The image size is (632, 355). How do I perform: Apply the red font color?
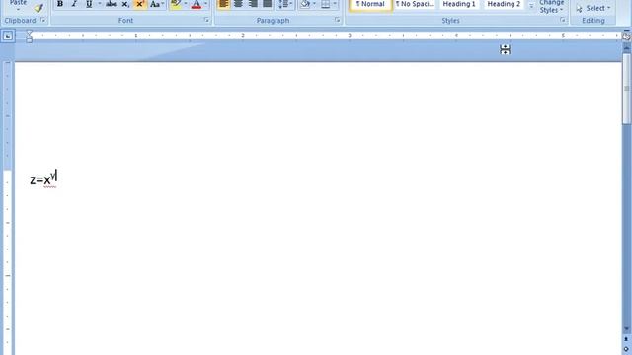point(197,4)
